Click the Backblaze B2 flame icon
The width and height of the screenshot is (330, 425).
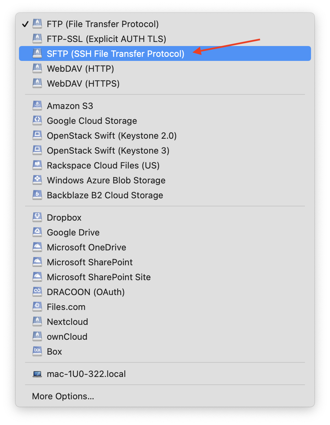[37, 195]
